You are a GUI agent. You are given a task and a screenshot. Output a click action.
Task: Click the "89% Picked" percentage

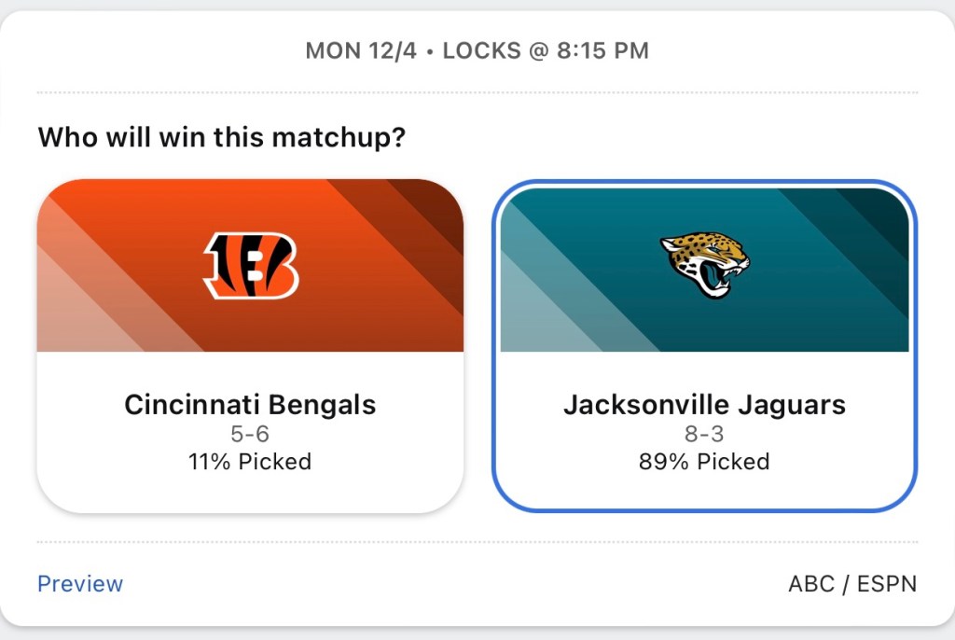(x=704, y=461)
